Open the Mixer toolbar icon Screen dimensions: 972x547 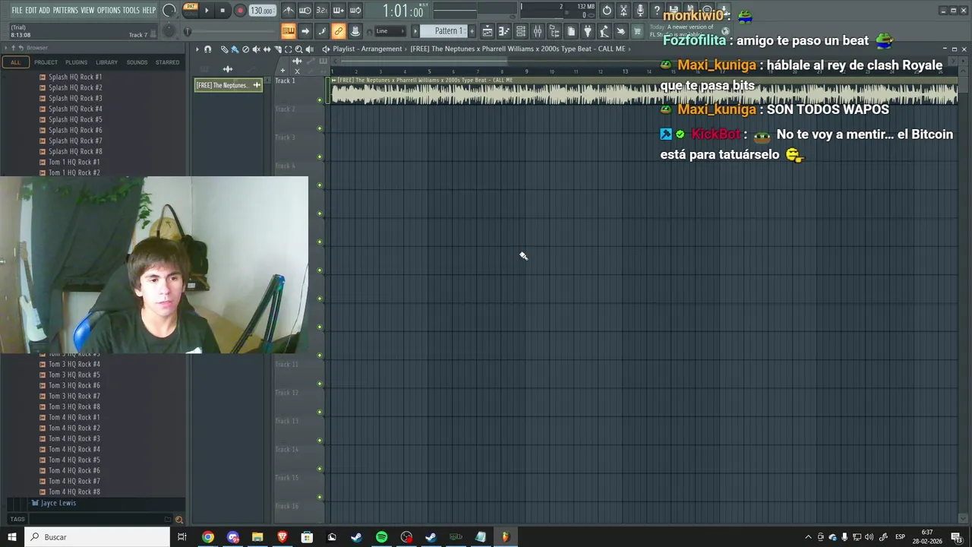538,31
